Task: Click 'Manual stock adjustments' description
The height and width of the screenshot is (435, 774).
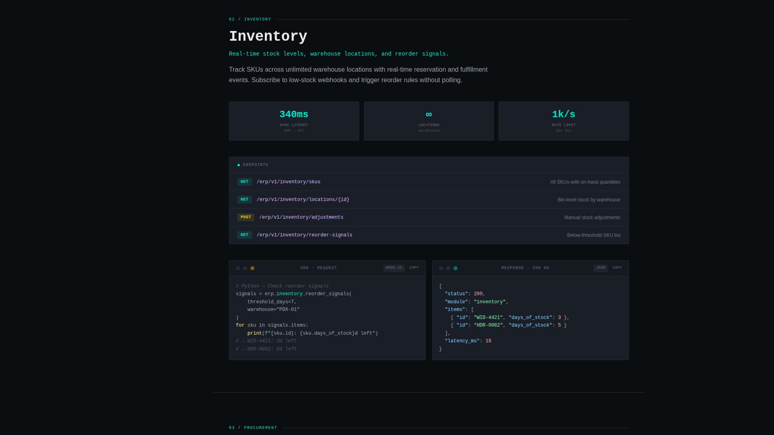Action: [592, 217]
